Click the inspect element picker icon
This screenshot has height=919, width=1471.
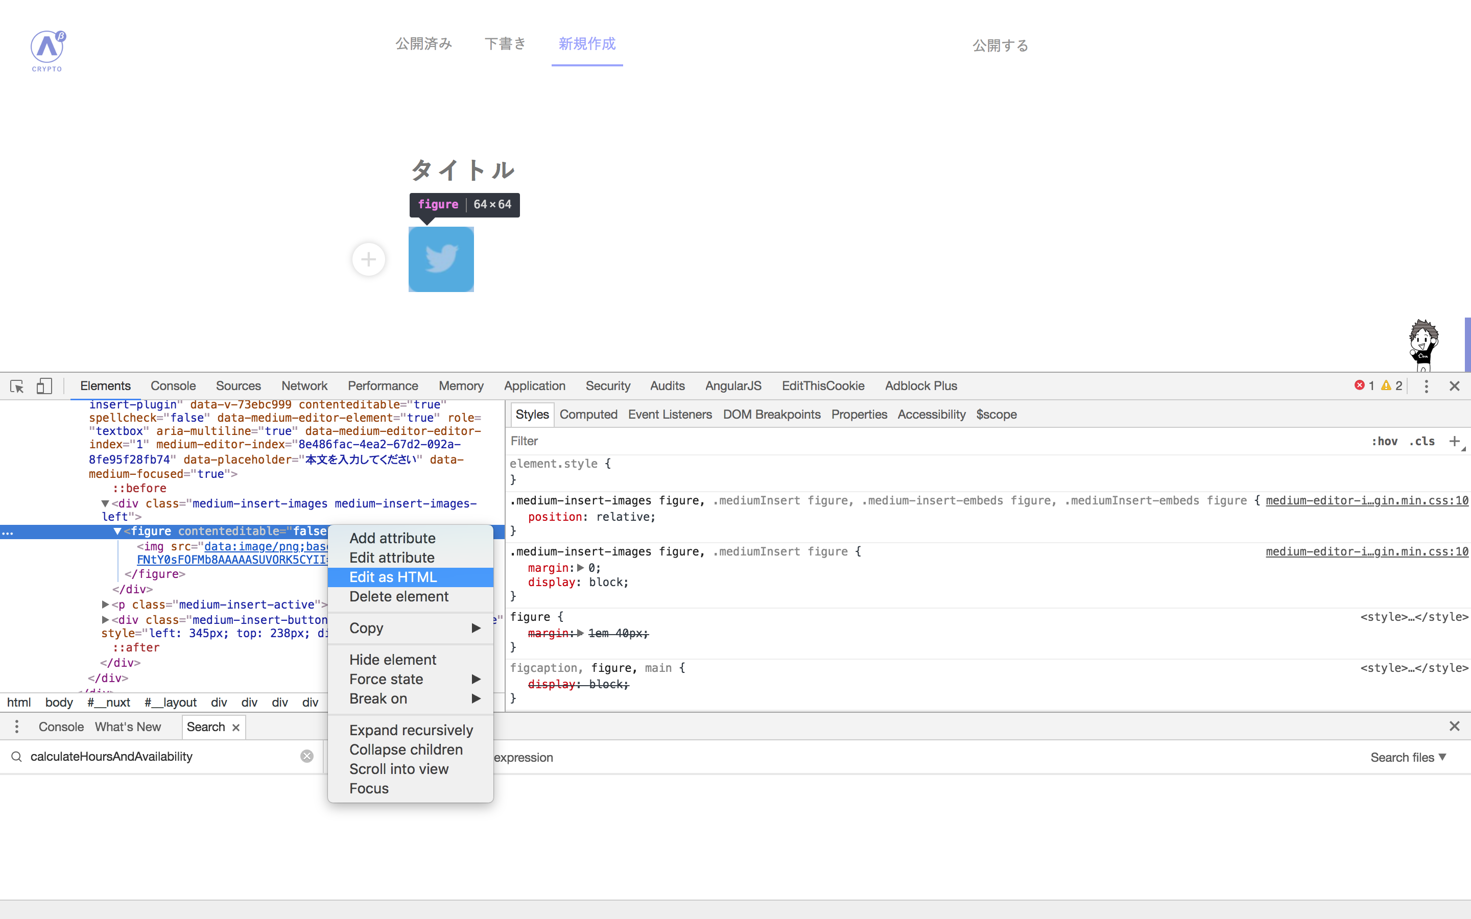click(x=17, y=386)
